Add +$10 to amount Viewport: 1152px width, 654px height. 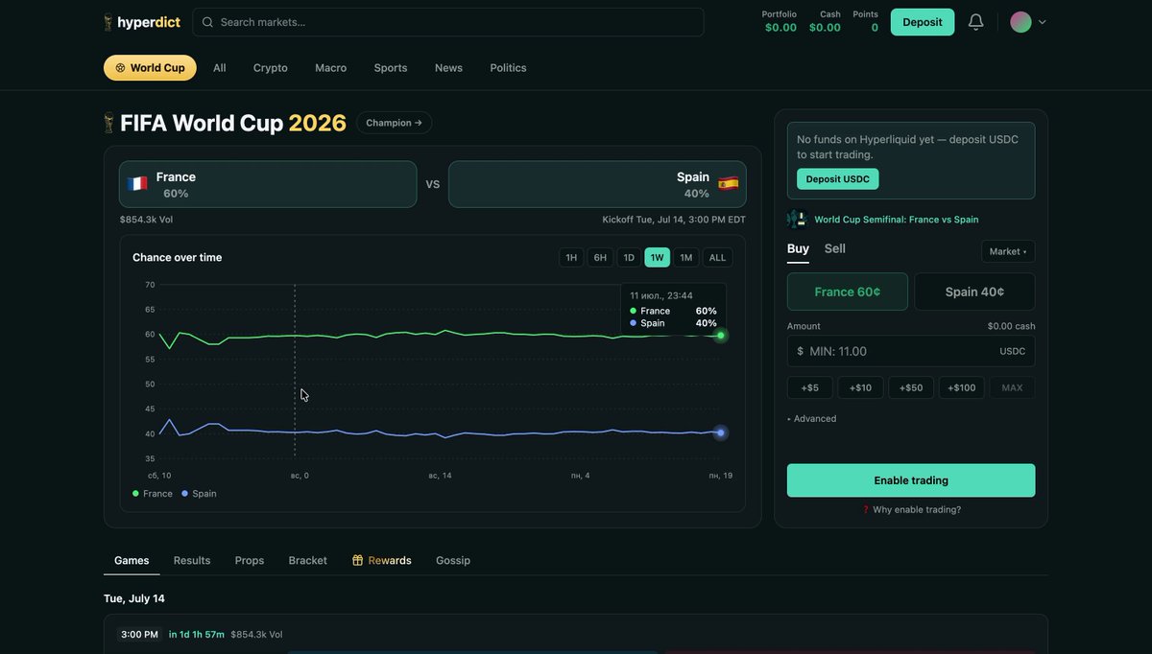click(861, 387)
